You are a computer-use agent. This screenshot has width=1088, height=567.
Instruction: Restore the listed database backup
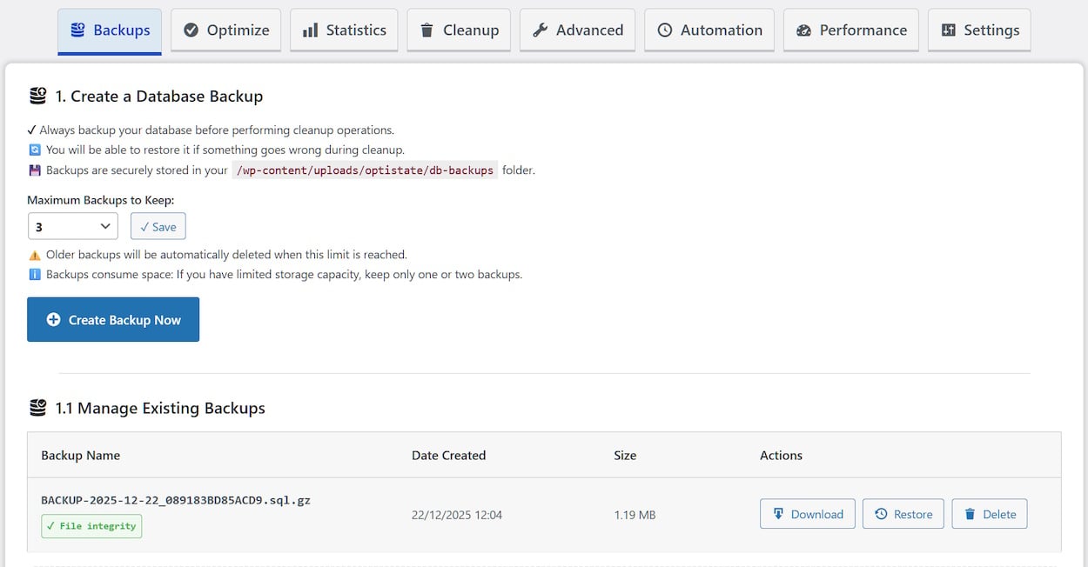[903, 514]
